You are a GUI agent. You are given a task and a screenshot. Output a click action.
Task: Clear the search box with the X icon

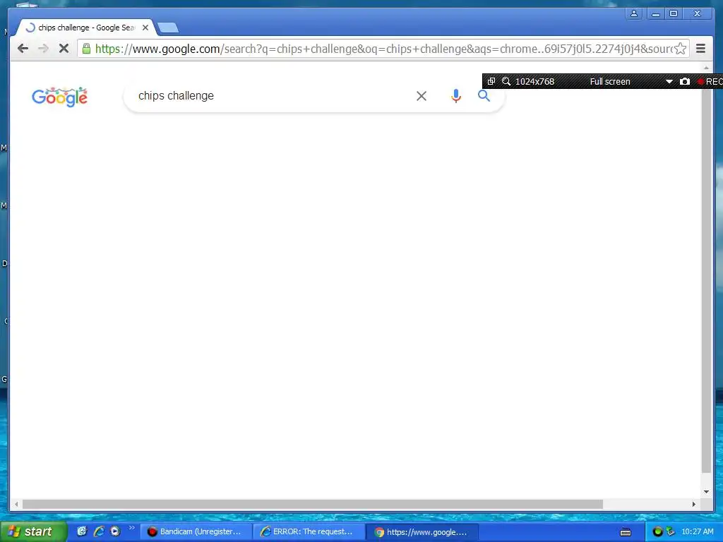[422, 96]
